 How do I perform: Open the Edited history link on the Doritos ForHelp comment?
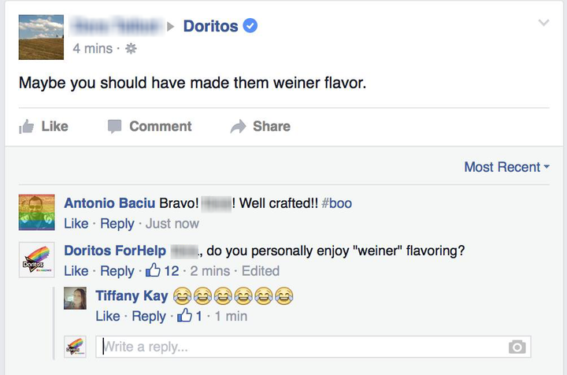(261, 271)
